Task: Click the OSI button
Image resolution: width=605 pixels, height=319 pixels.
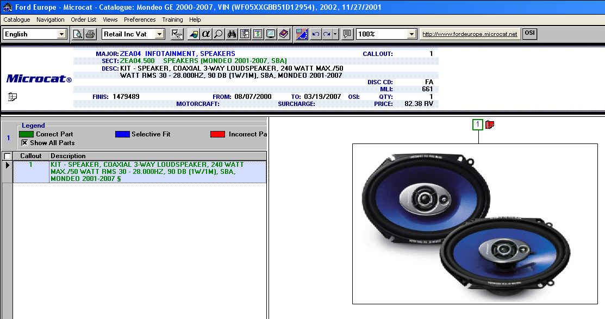Action: pyautogui.click(x=529, y=33)
